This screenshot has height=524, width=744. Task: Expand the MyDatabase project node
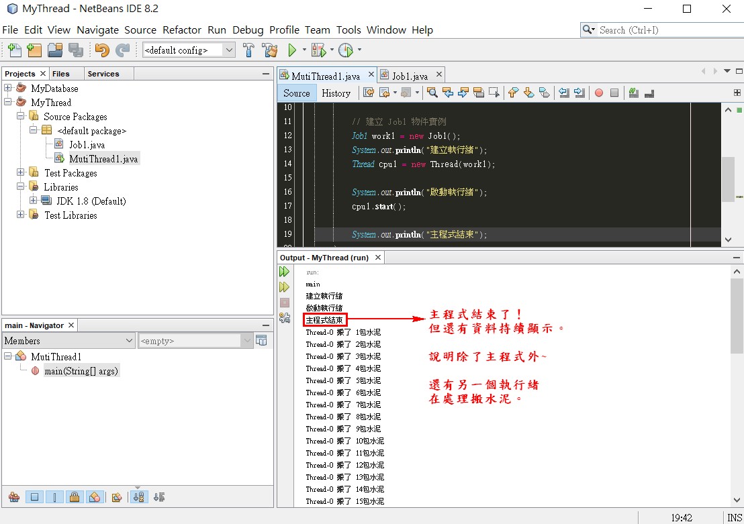click(x=8, y=88)
